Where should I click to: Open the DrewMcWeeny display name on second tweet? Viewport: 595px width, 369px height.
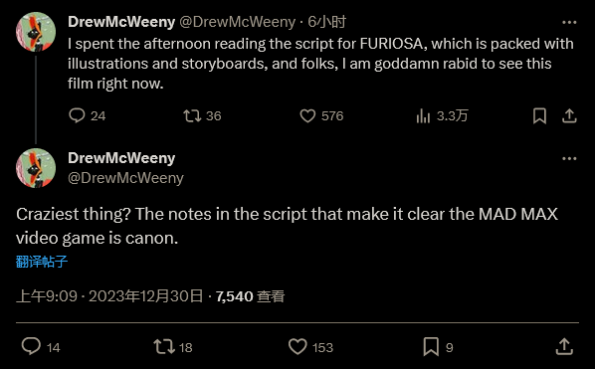click(121, 158)
